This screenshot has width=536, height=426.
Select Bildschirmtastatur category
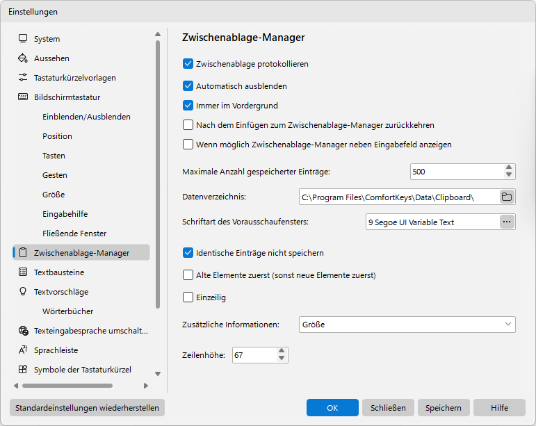(67, 97)
